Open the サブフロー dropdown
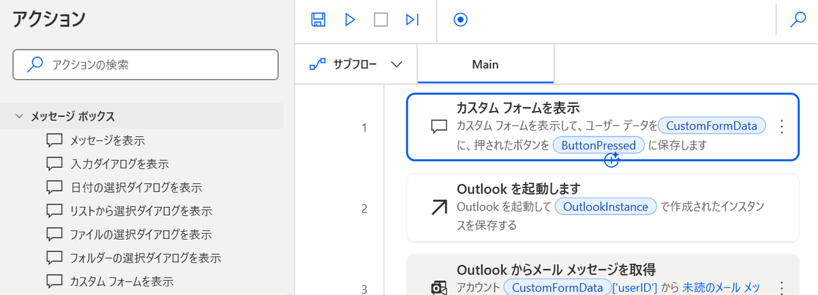The width and height of the screenshot is (818, 295). pyautogui.click(x=355, y=65)
